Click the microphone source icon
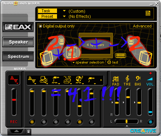Viewport: 161px width, 136px height. [56, 80]
